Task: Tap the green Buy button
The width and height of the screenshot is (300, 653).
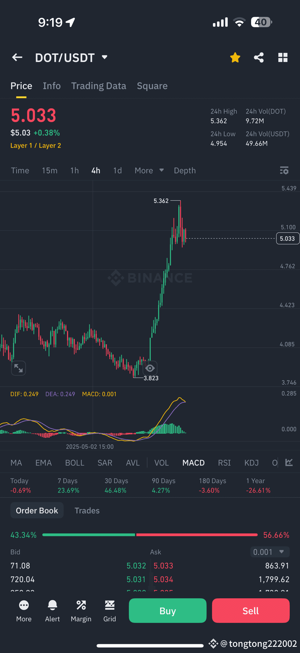Action: pyautogui.click(x=168, y=611)
